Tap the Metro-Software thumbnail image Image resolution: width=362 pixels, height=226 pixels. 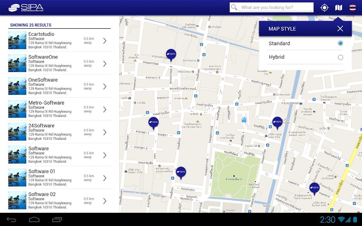pyautogui.click(x=17, y=109)
